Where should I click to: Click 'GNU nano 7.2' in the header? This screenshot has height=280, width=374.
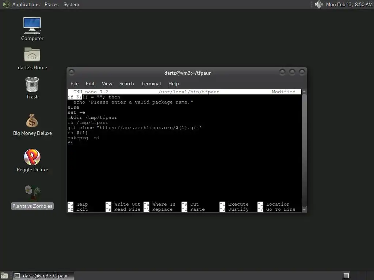coord(91,92)
